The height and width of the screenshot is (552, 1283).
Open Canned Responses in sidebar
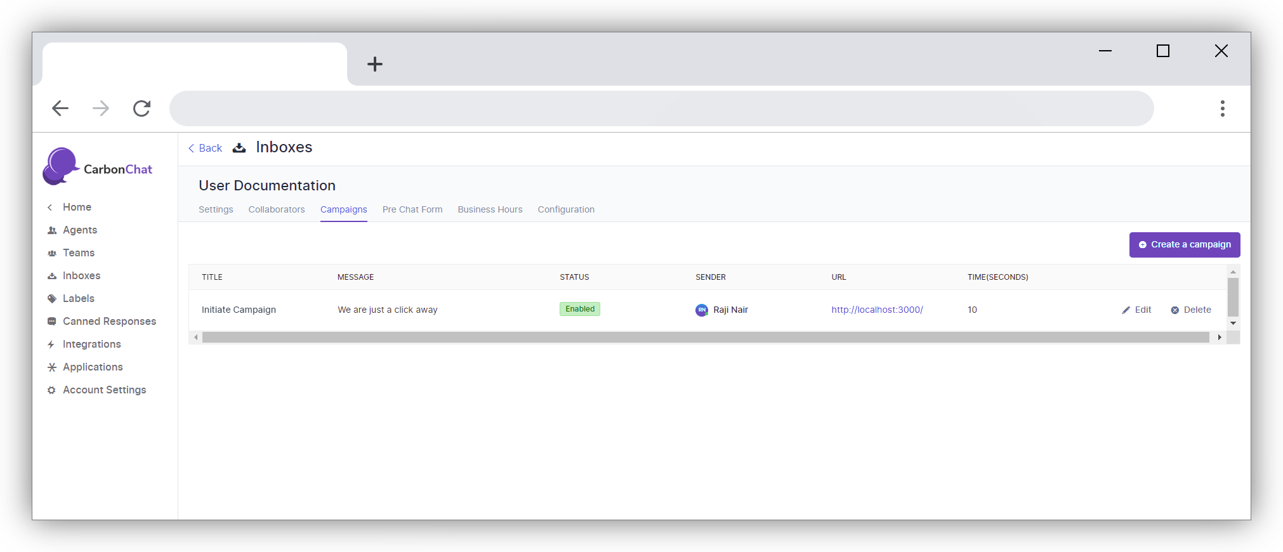[x=109, y=322]
